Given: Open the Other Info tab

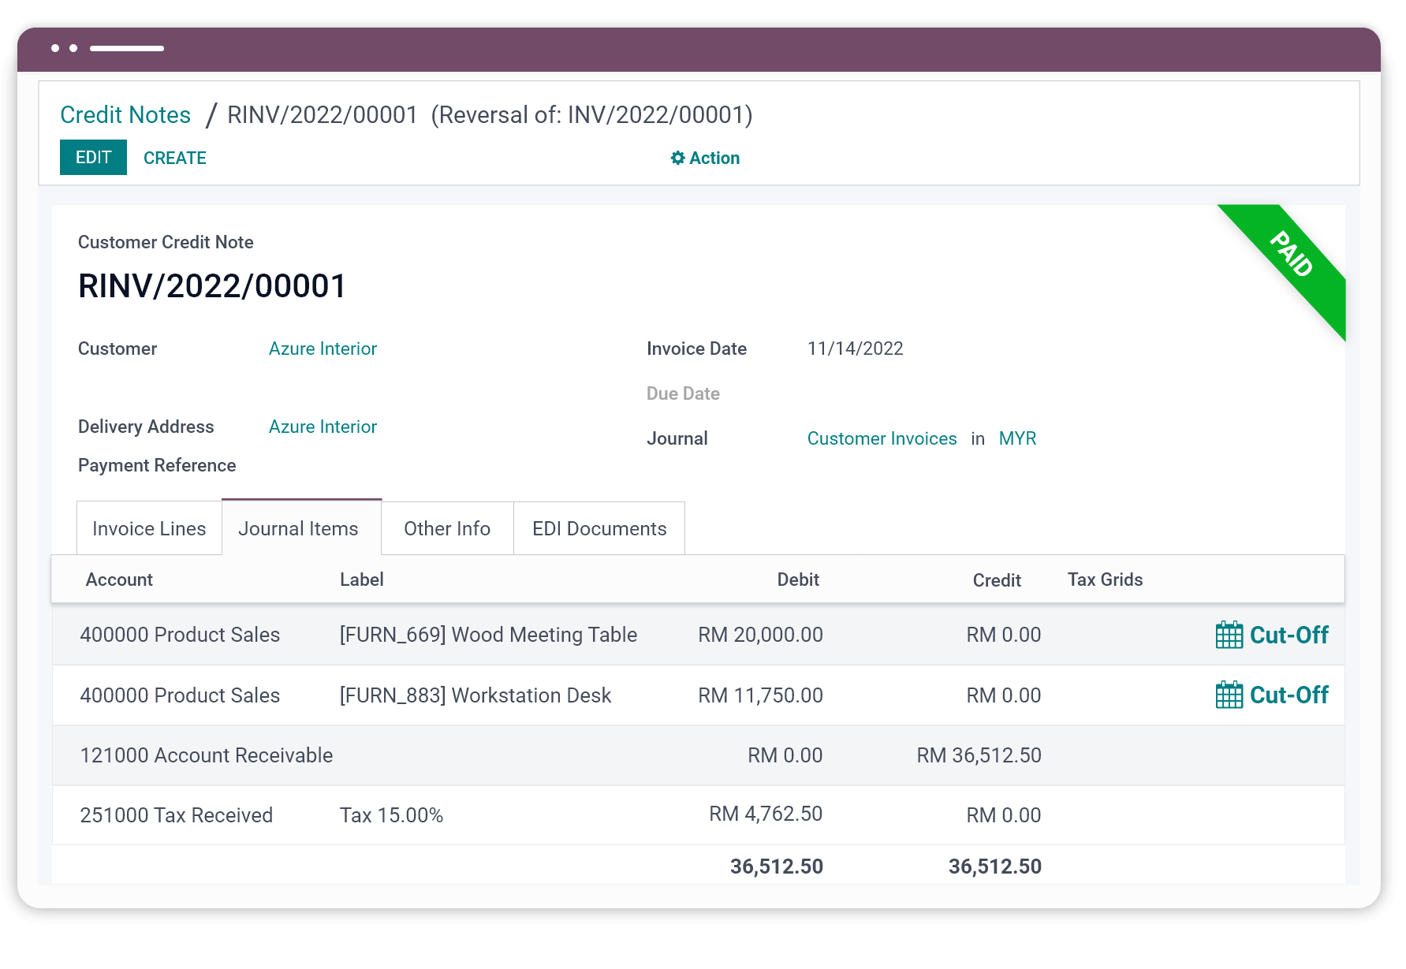Looking at the screenshot, I should click(446, 528).
